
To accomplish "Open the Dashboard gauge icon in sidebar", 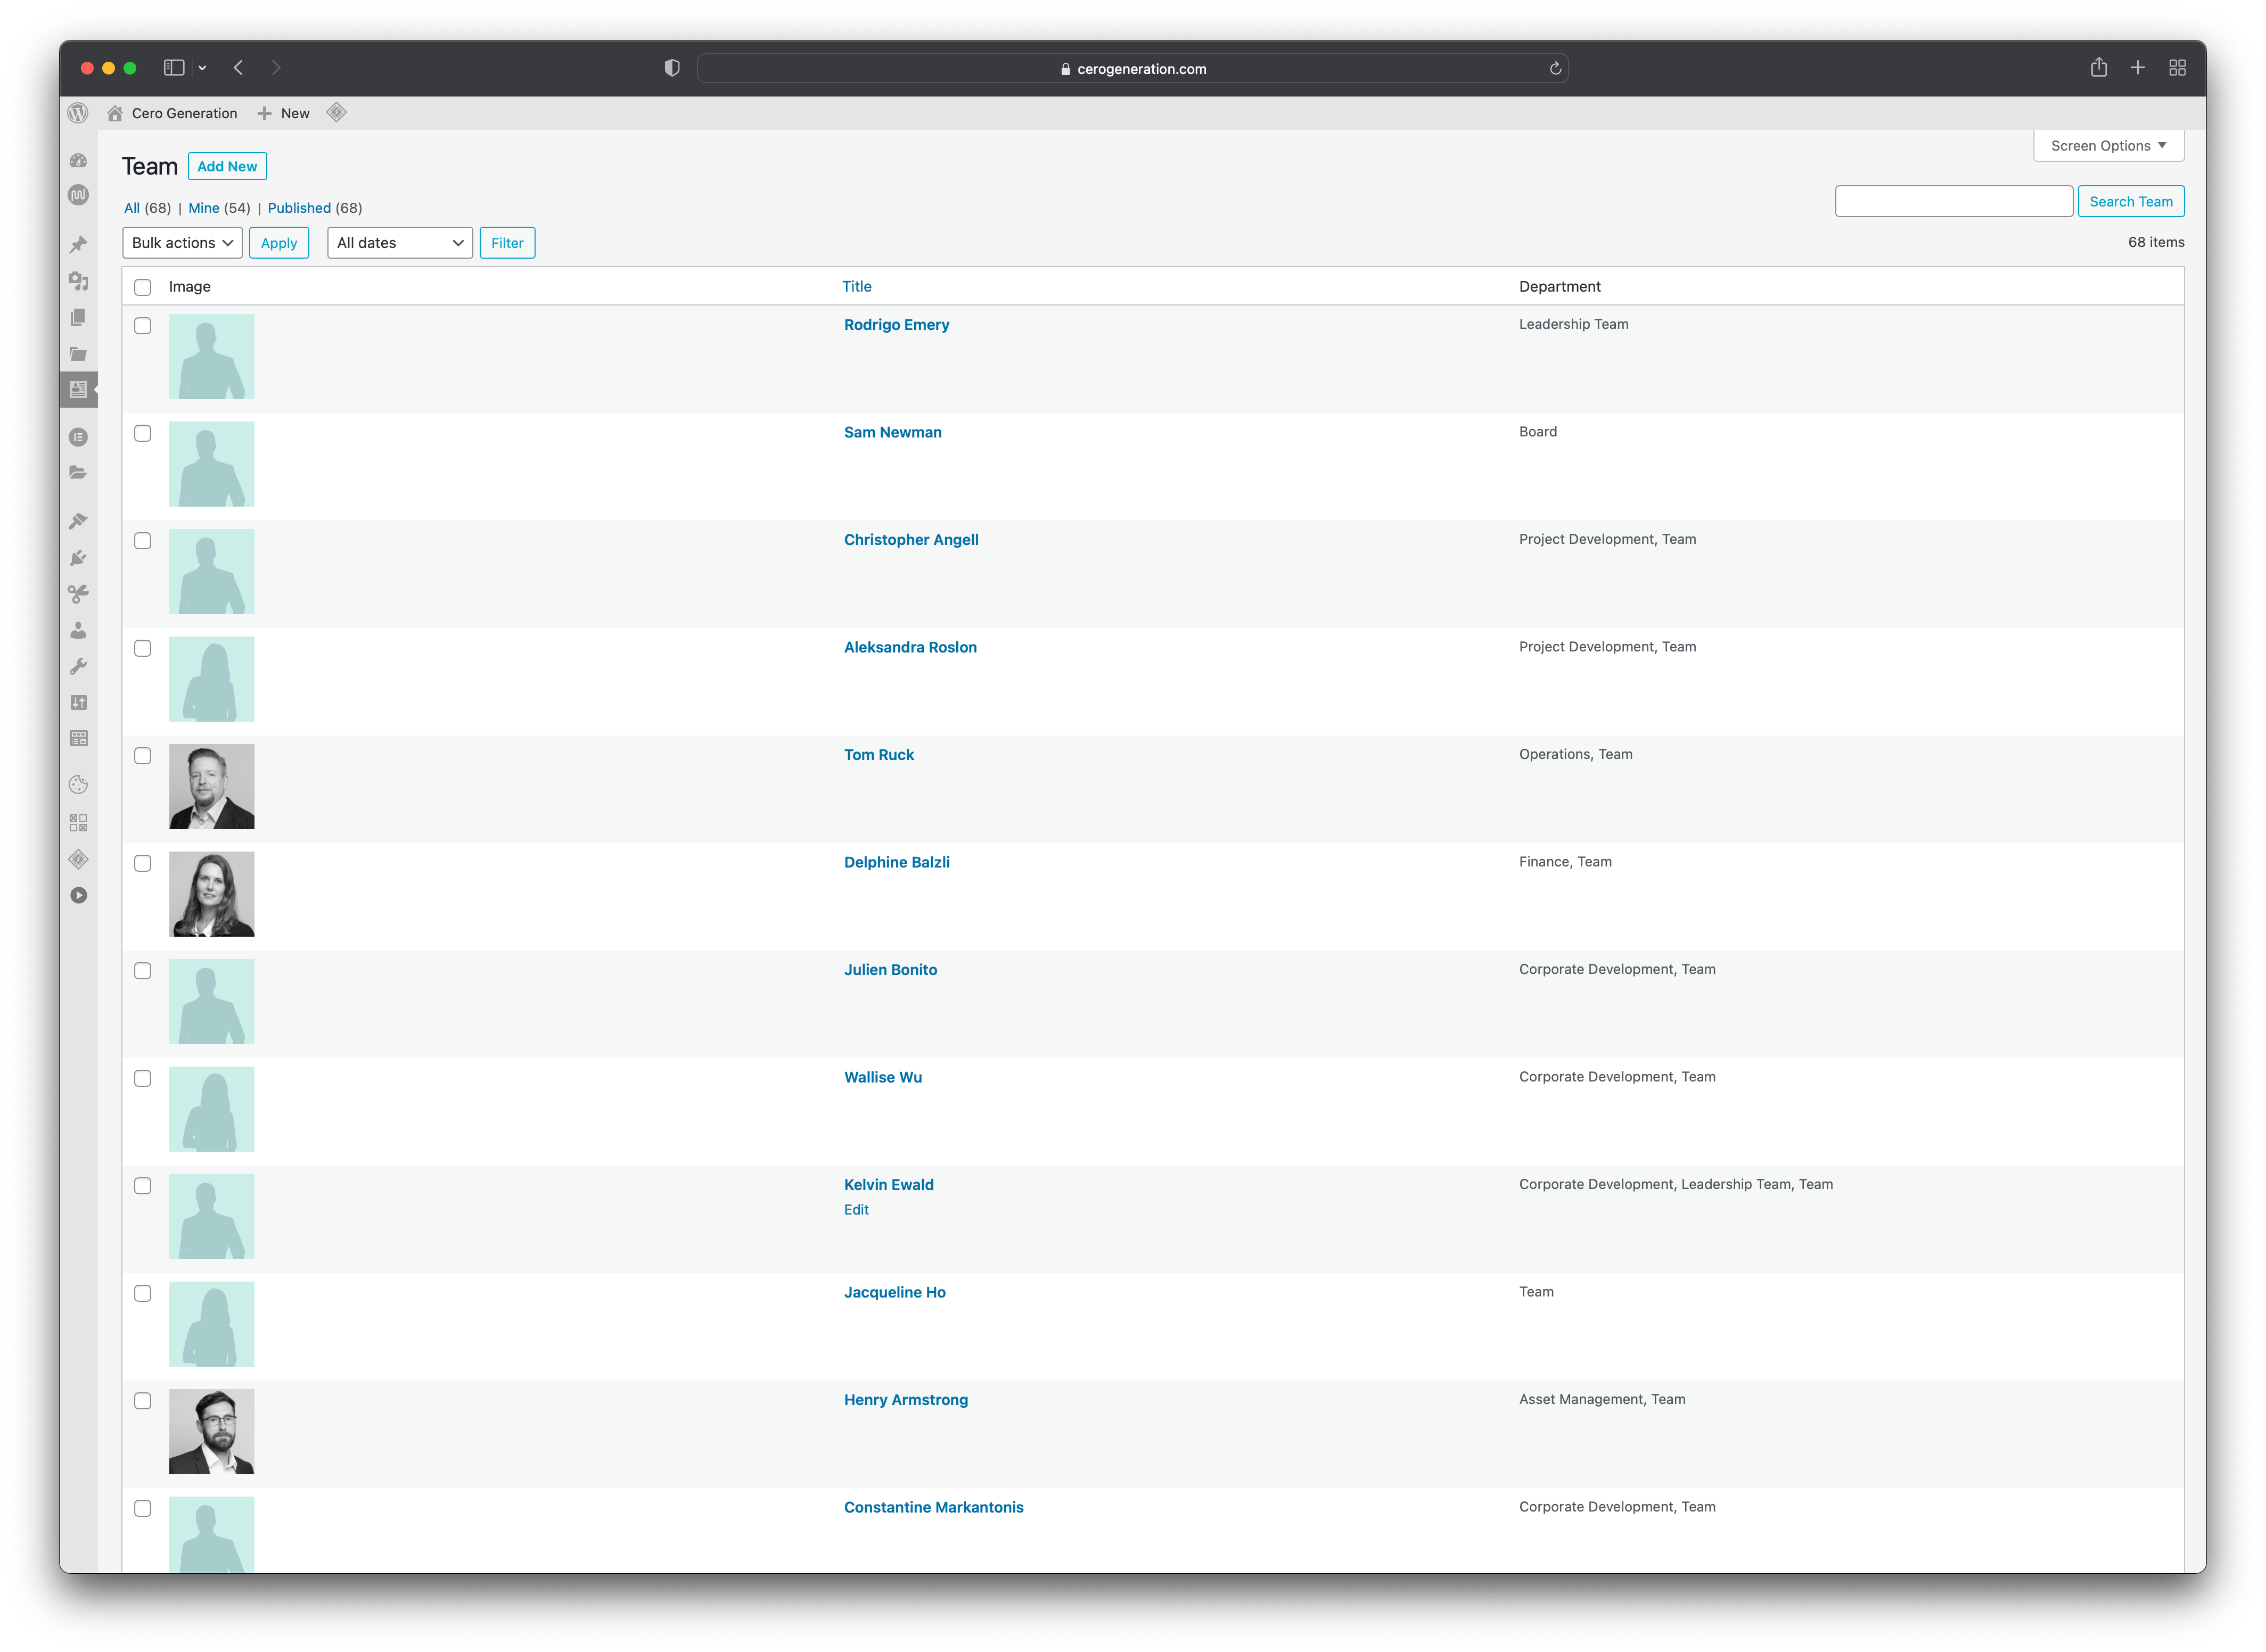I will tap(78, 161).
